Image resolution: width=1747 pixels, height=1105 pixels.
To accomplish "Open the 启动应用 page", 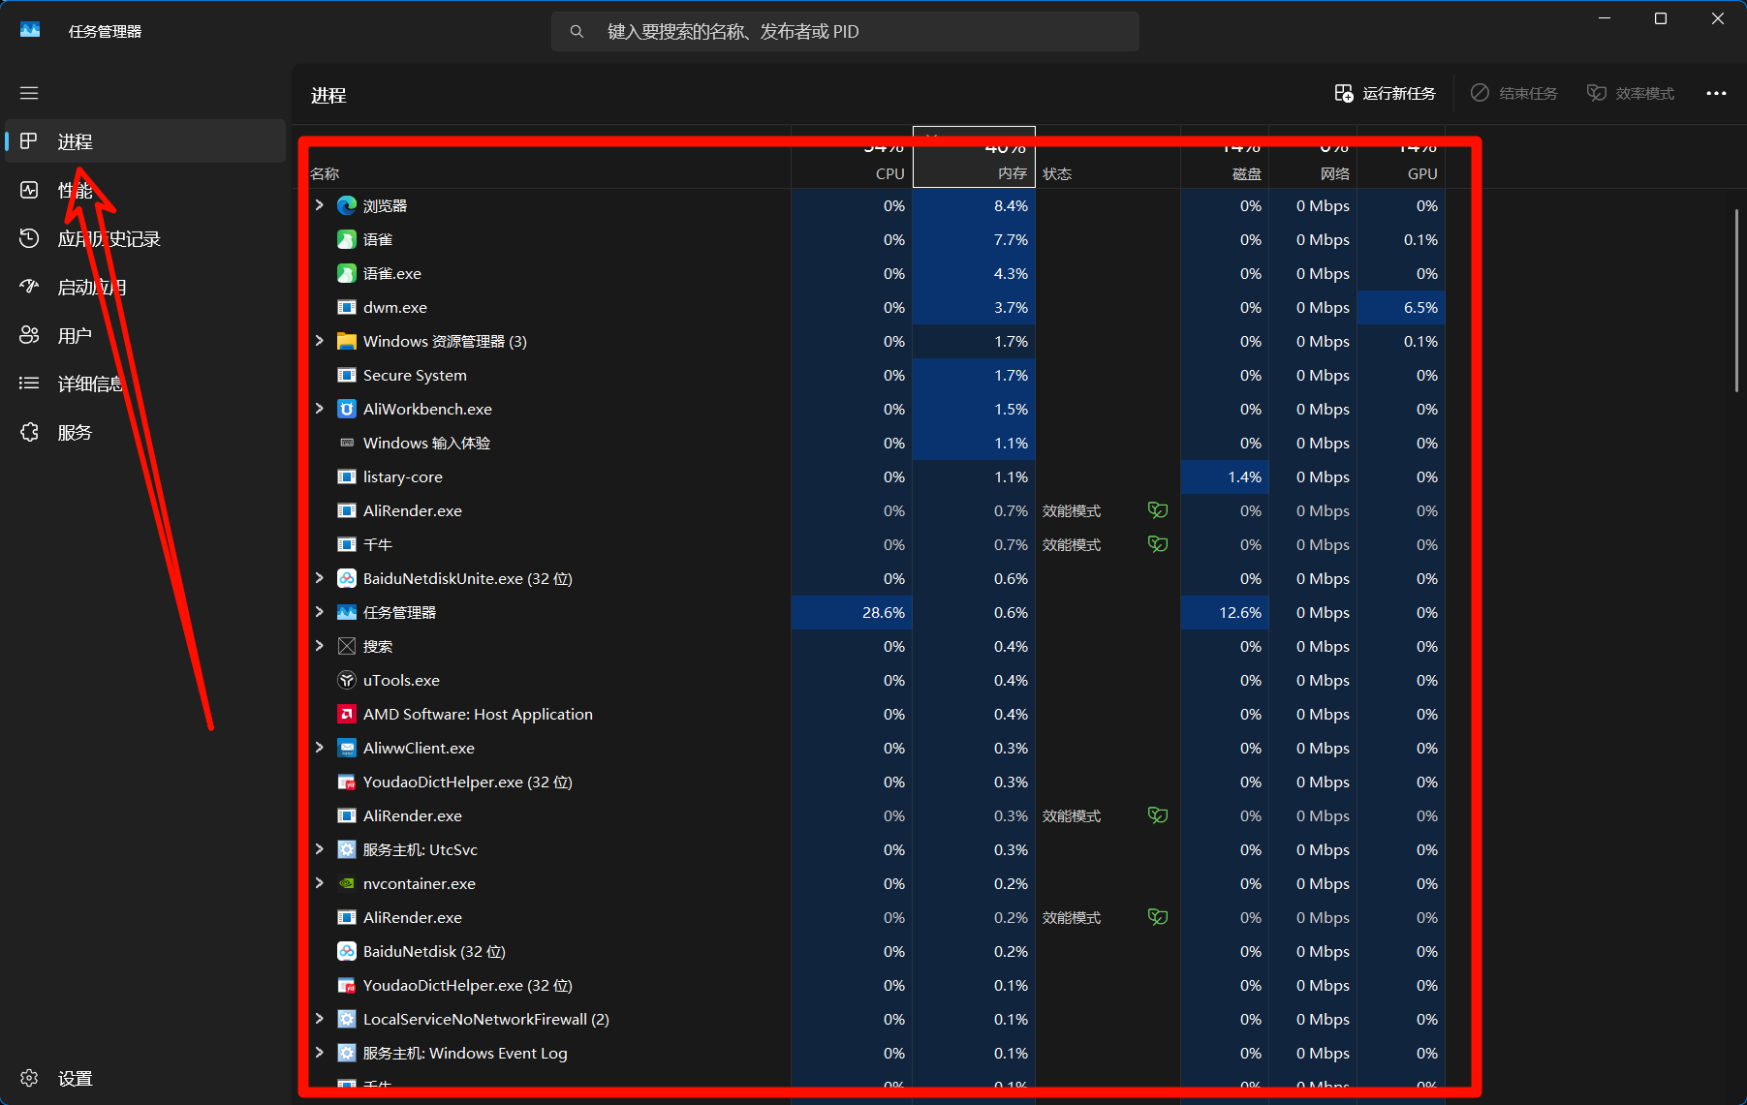I will [145, 287].
